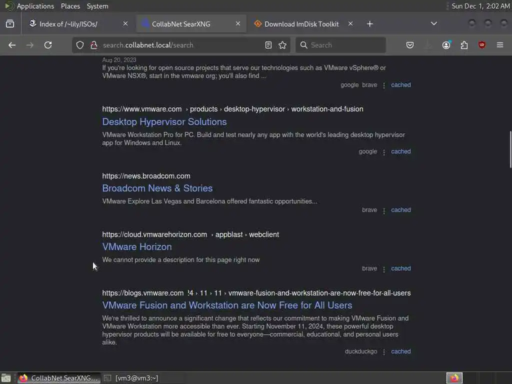Click Aug 20, 2023 date text
Image resolution: width=512 pixels, height=384 pixels.
[119, 60]
